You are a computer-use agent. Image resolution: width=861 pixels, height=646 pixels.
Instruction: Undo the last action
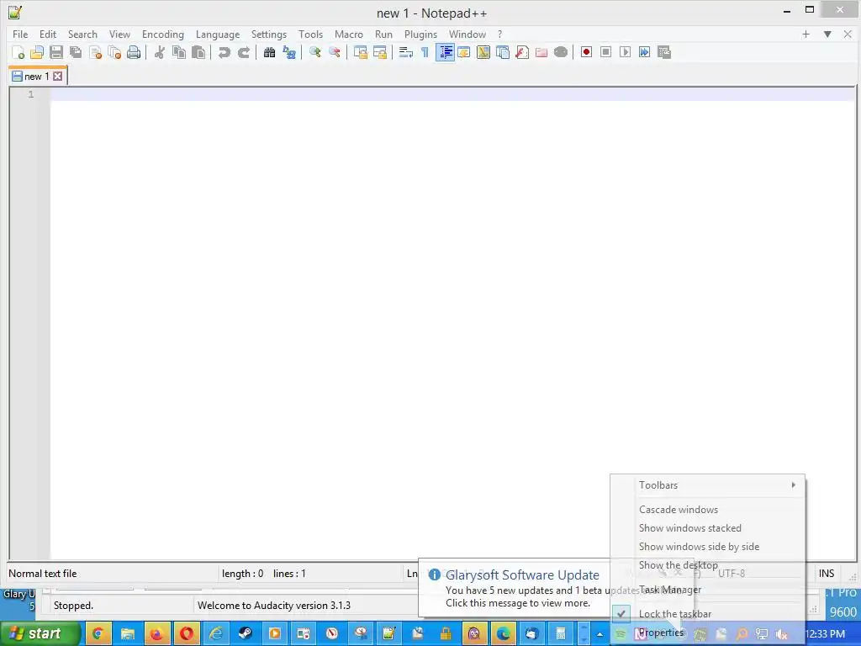(x=224, y=52)
